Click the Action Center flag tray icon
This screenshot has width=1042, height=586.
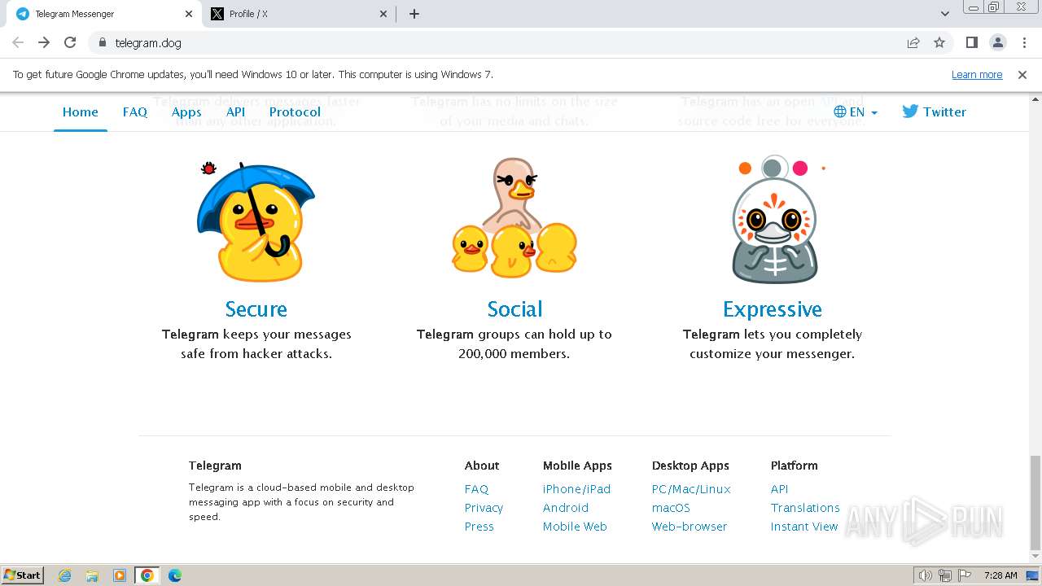pos(965,575)
